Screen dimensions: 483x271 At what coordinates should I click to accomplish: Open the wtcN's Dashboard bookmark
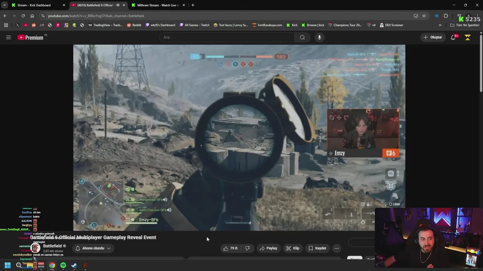tap(160, 25)
